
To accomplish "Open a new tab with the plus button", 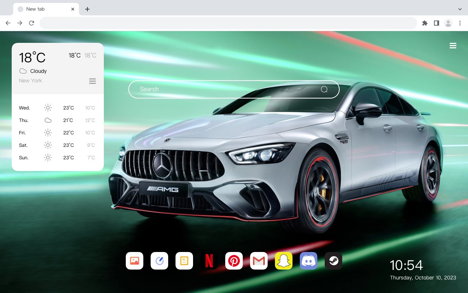I will coord(87,9).
